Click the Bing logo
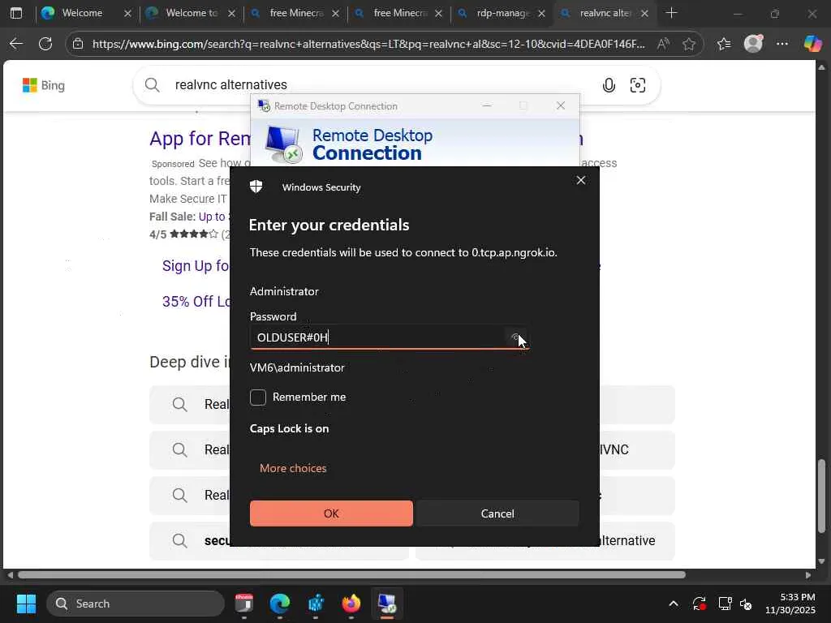Screen dimensions: 831x623 click(x=44, y=85)
